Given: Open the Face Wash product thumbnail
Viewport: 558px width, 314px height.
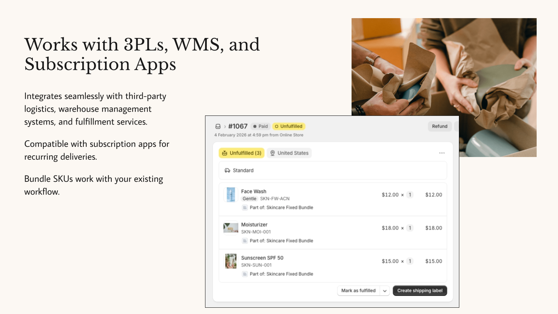Looking at the screenshot, I should (x=231, y=195).
